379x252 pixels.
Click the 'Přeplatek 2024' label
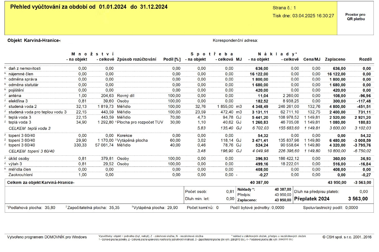(312, 199)
